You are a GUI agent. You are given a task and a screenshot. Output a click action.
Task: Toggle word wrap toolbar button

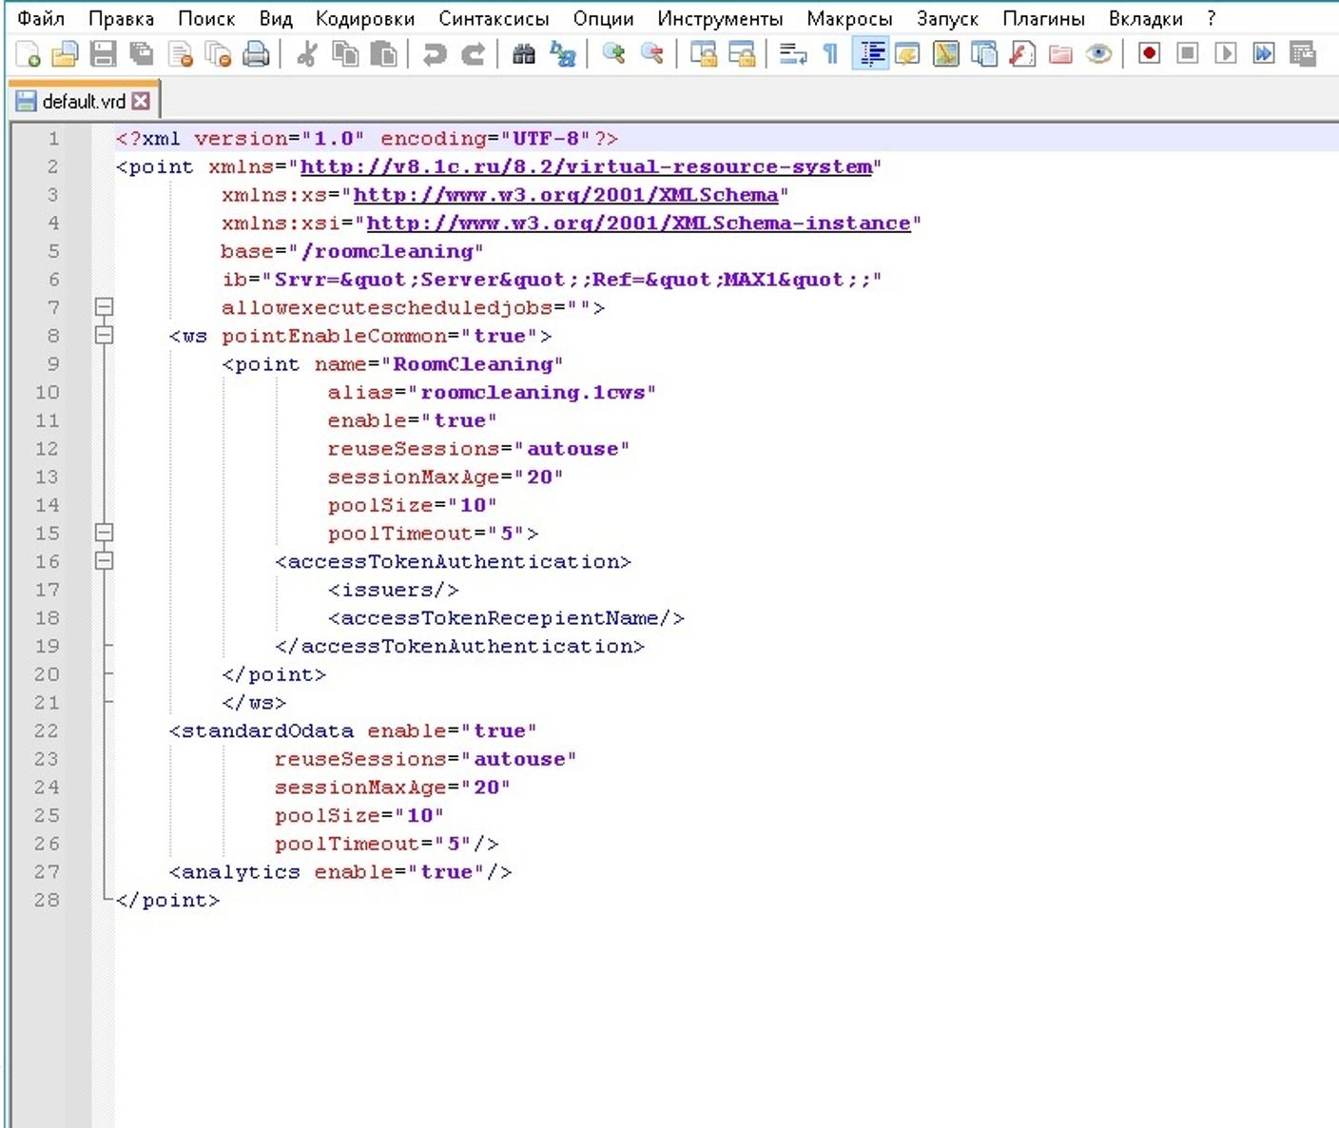pos(792,54)
